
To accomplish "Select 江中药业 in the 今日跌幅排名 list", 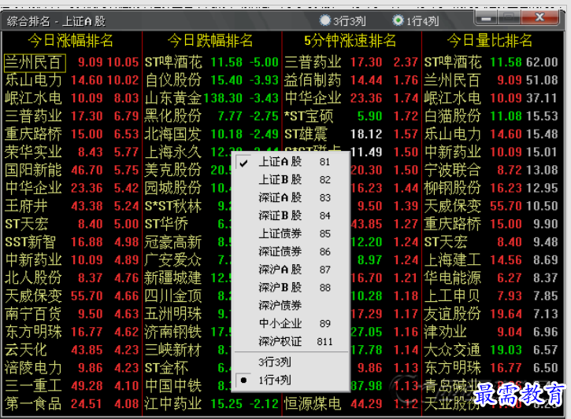I will [173, 404].
